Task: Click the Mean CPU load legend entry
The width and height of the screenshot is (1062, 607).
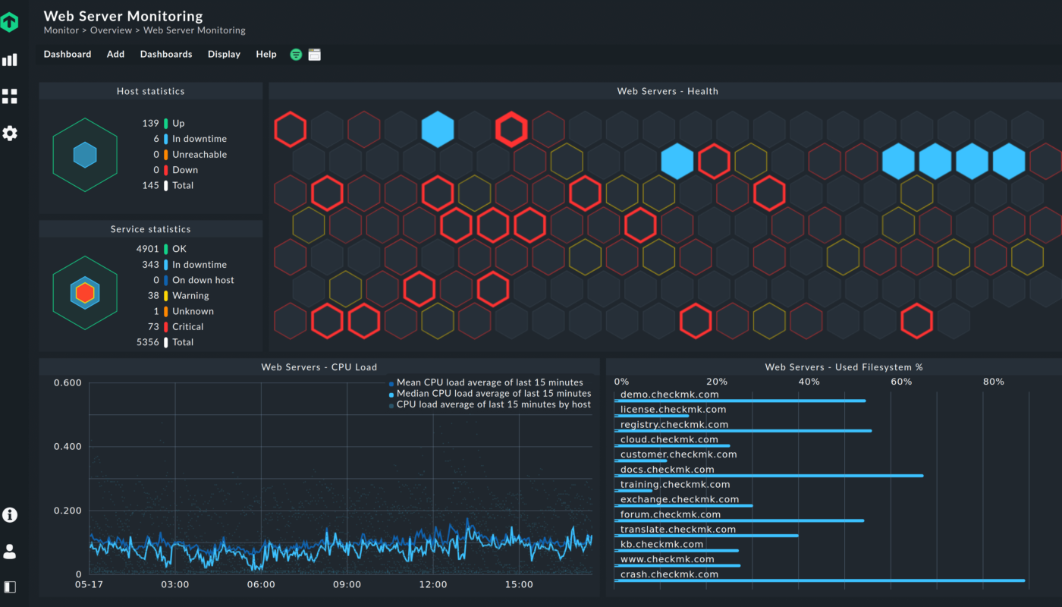Action: (x=490, y=382)
